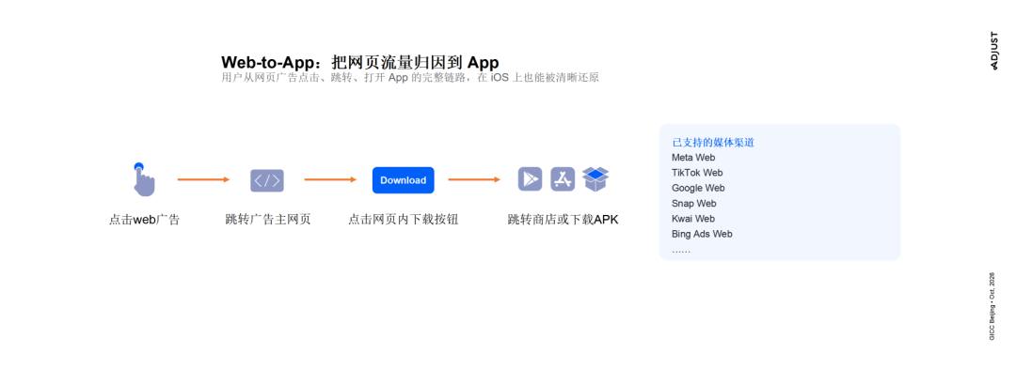This screenshot has height=369, width=1016.
Task: Select the "点击web广告" caption
Action: [144, 220]
